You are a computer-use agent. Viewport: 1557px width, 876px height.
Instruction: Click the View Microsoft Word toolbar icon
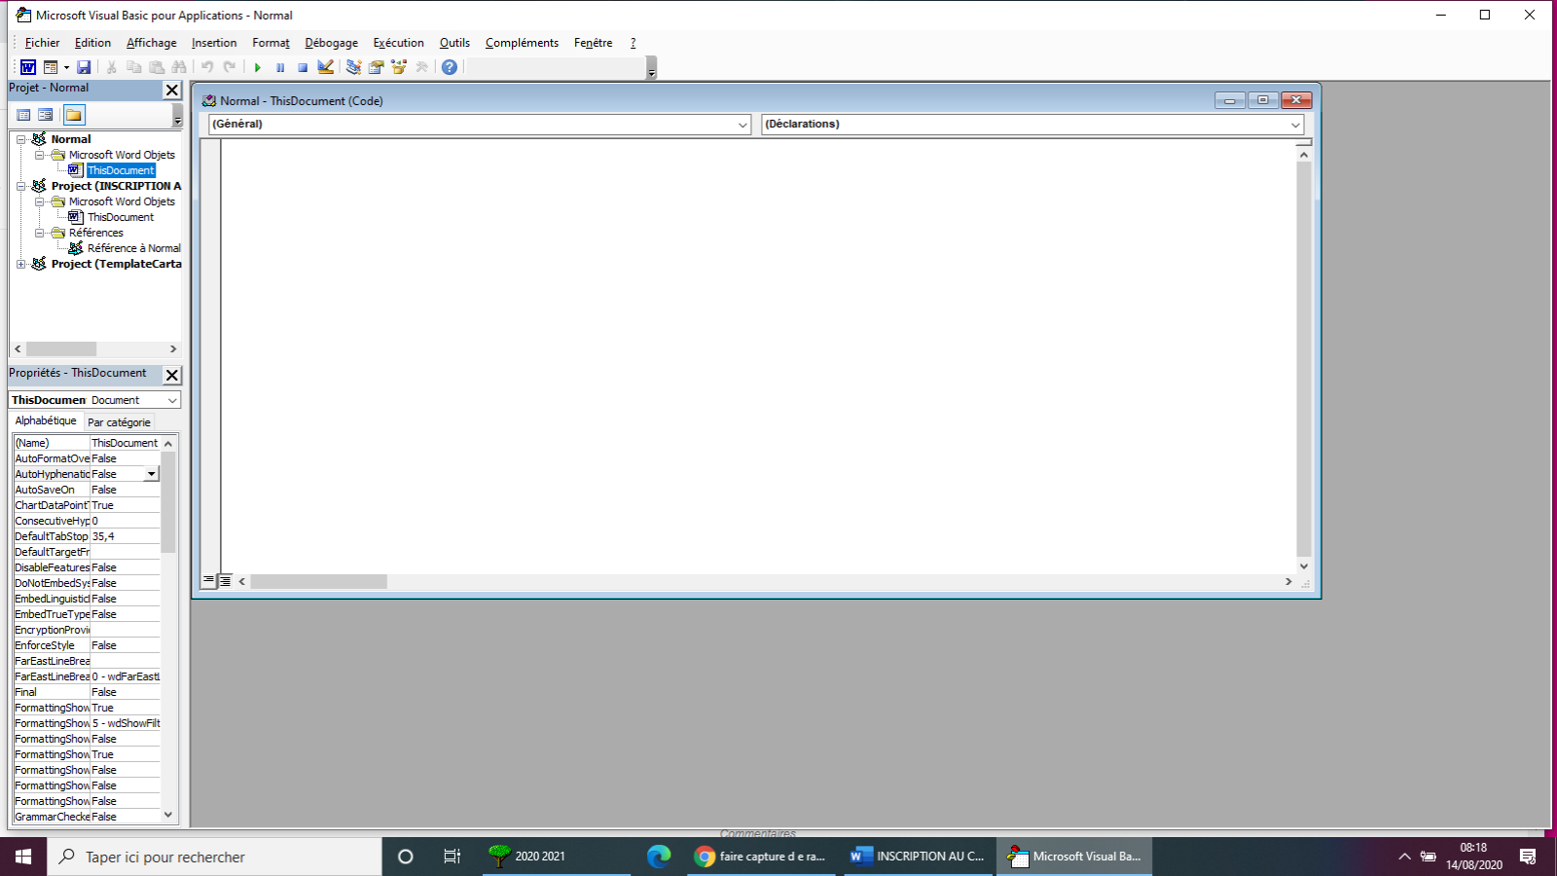point(28,67)
